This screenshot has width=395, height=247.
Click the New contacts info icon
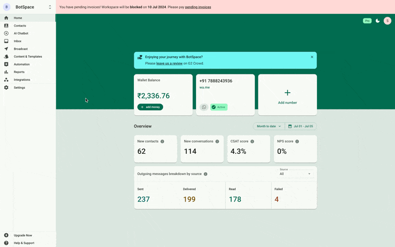pyautogui.click(x=162, y=141)
